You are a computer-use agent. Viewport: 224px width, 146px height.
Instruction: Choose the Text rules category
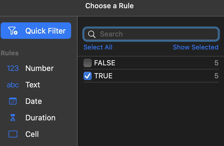[33, 85]
